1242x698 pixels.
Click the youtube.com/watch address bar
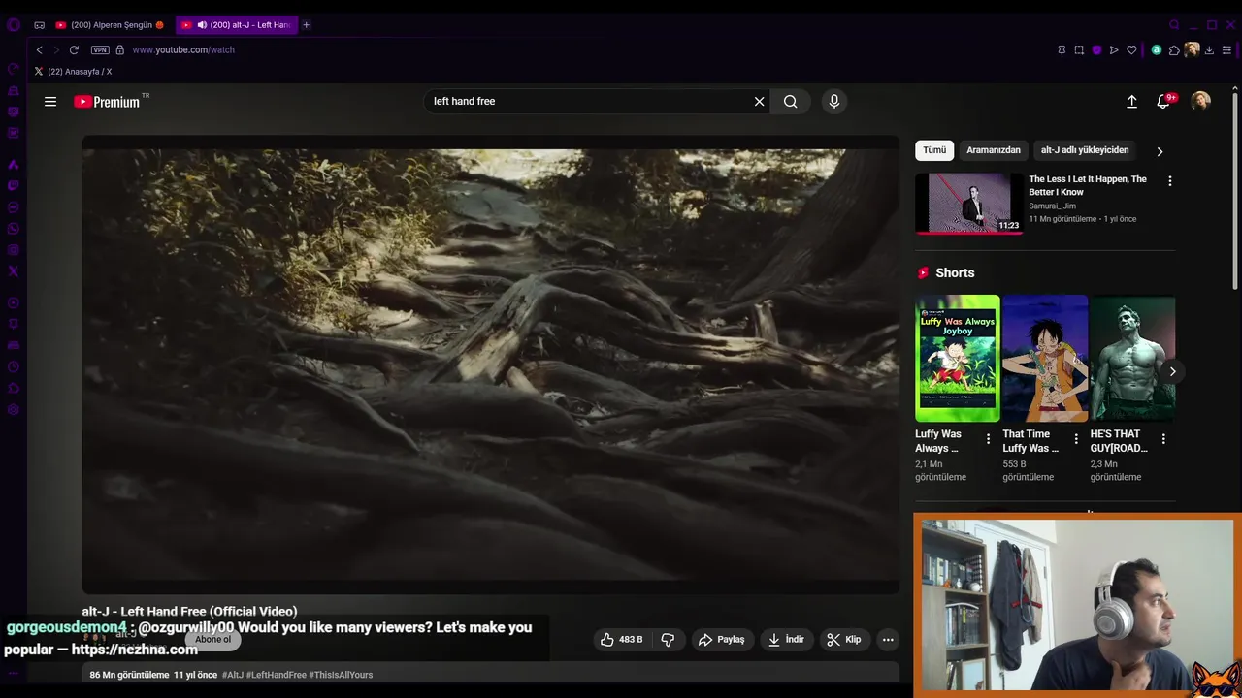(183, 49)
